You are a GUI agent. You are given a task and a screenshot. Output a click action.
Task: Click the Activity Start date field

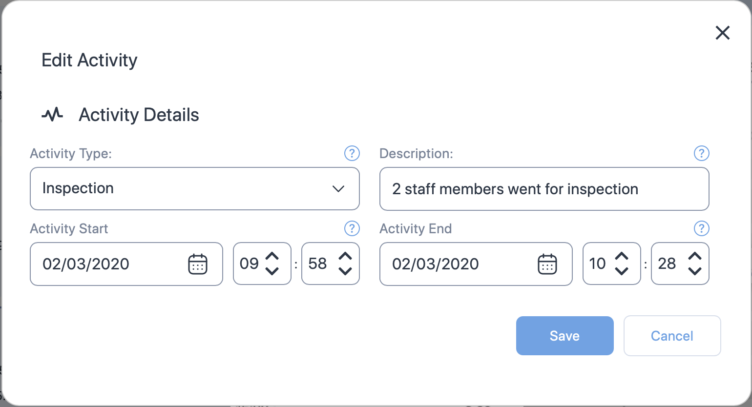pos(107,264)
